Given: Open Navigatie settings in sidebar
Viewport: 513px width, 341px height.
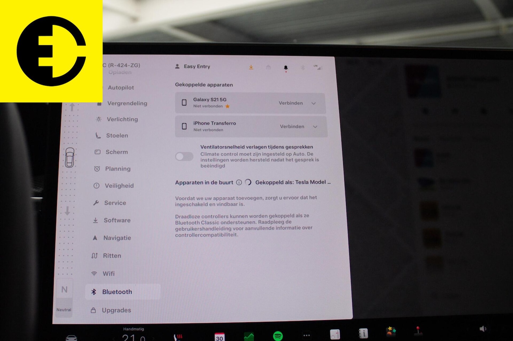Looking at the screenshot, I should tap(117, 238).
